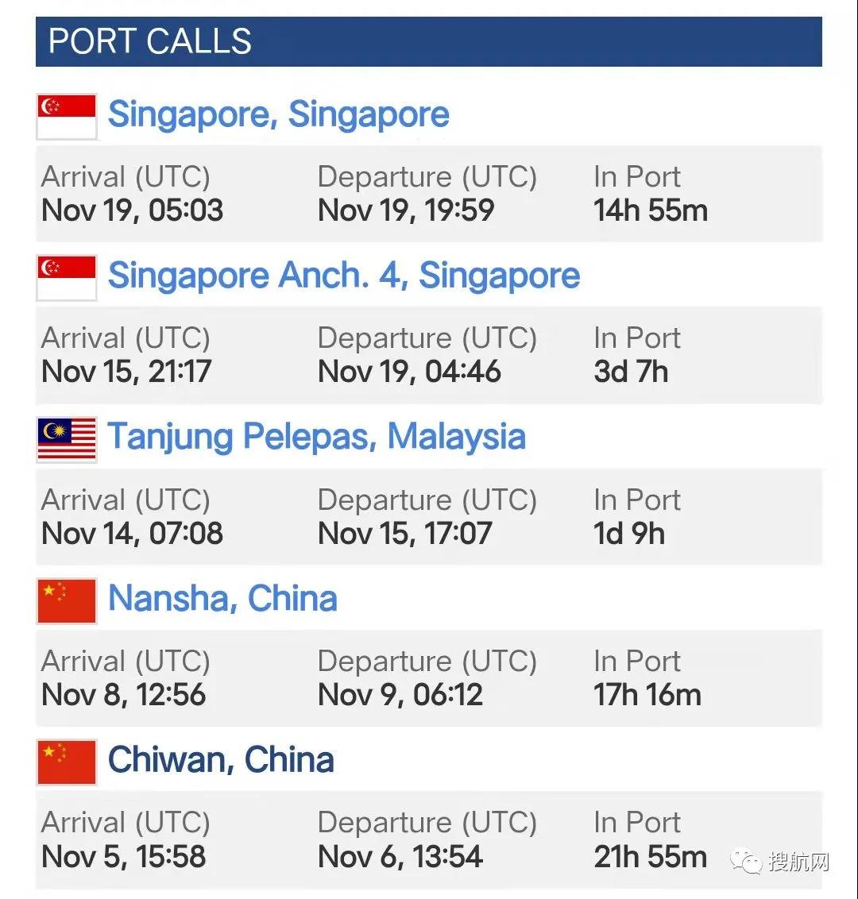Click the Malaysia flag icon

(67, 438)
